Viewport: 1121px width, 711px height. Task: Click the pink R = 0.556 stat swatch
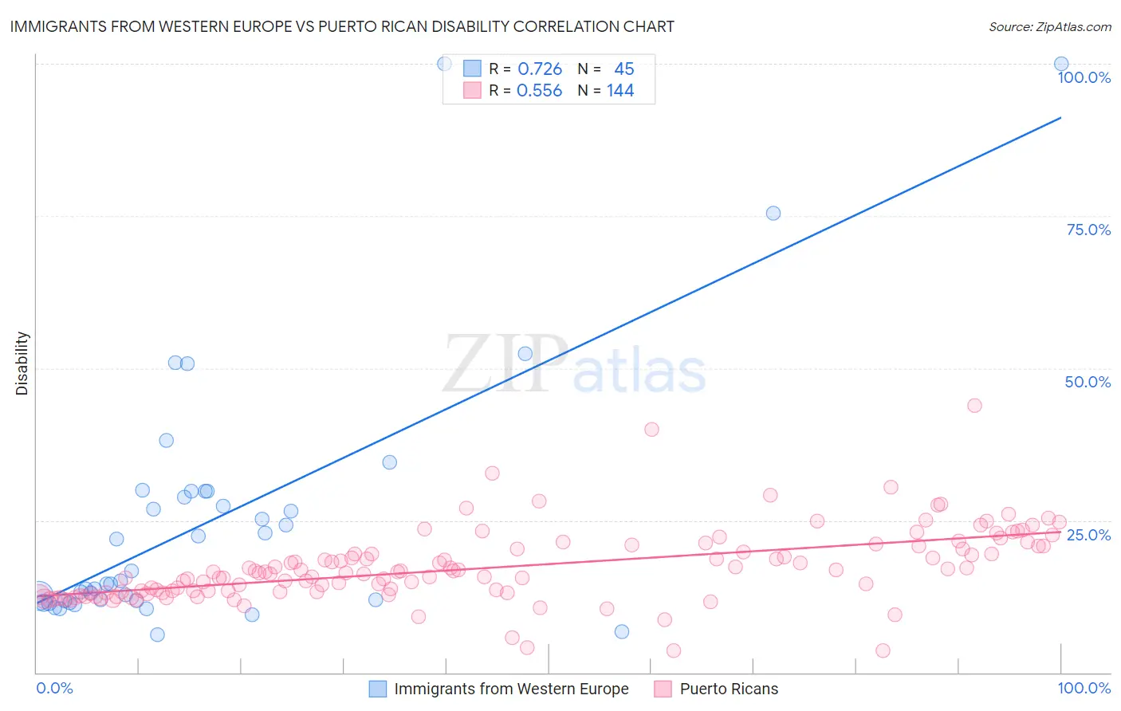point(473,90)
